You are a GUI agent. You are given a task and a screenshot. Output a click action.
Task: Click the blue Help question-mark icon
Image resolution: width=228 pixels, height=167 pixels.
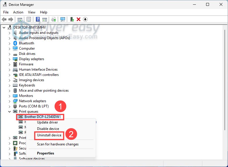click(38, 19)
